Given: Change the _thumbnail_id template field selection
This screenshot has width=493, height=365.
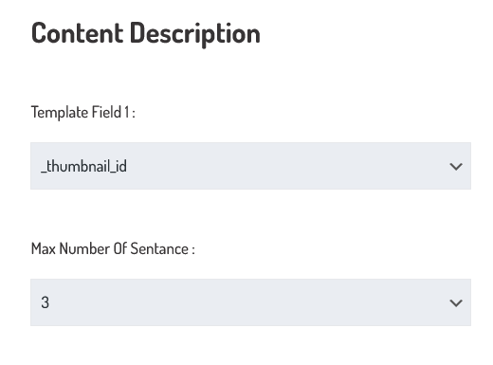Looking at the screenshot, I should click(250, 166).
